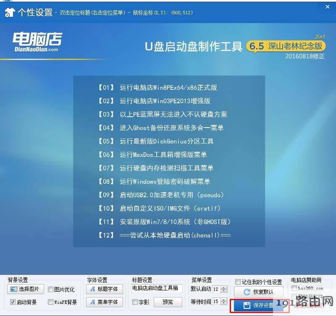The image size is (336, 316).
Task: Click the blue A icon on 标题字体 button
Action: pos(92,289)
